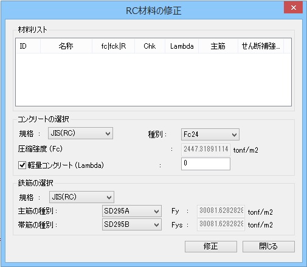Click the Fys value field
Screen dimensions: 307x267
[221, 224]
